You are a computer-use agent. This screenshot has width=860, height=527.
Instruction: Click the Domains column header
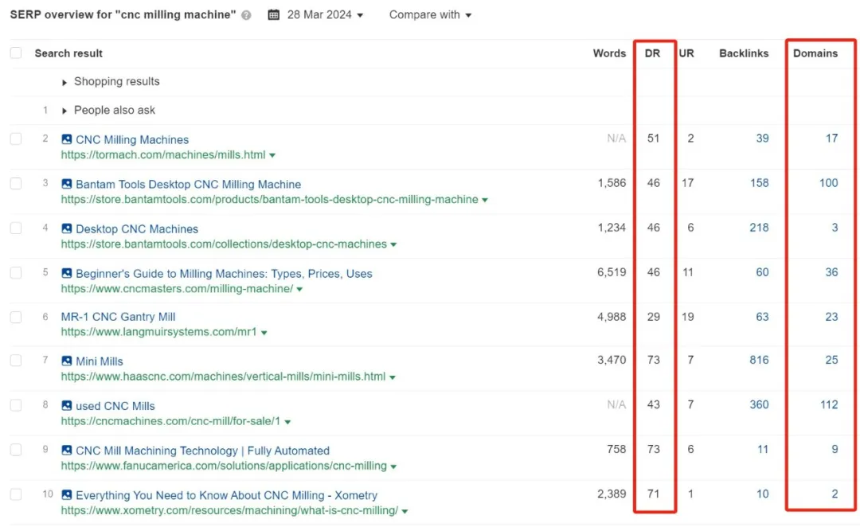click(x=815, y=53)
